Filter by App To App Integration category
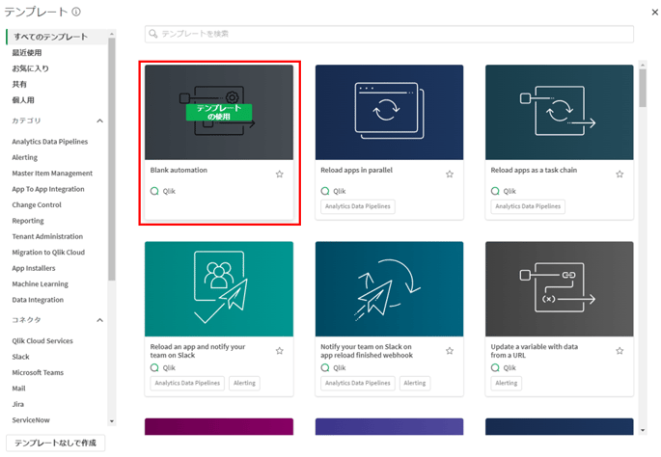The image size is (661, 457). pos(48,189)
